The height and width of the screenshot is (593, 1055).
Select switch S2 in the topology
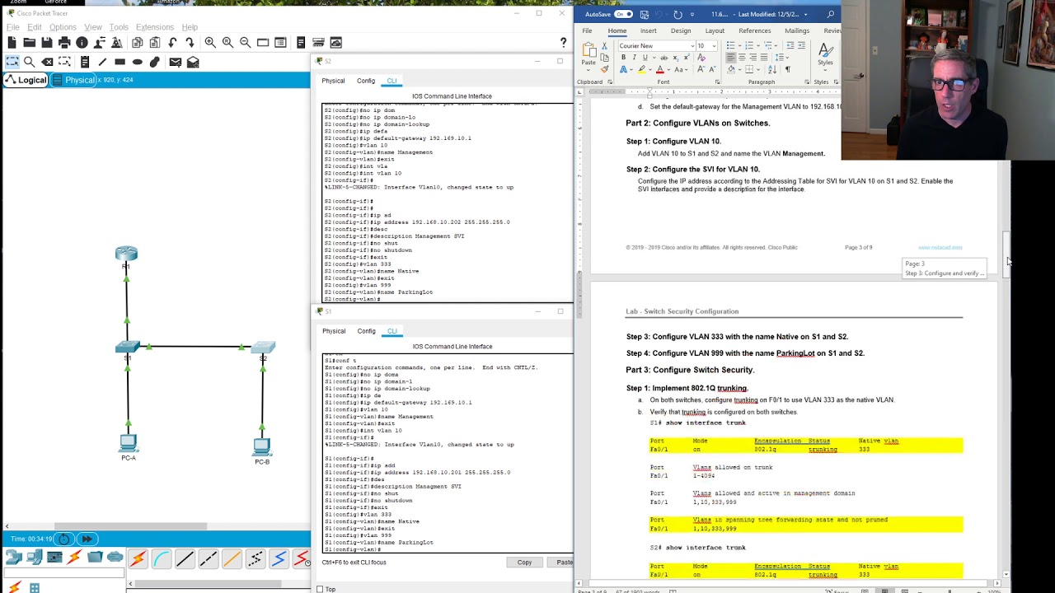(x=263, y=349)
